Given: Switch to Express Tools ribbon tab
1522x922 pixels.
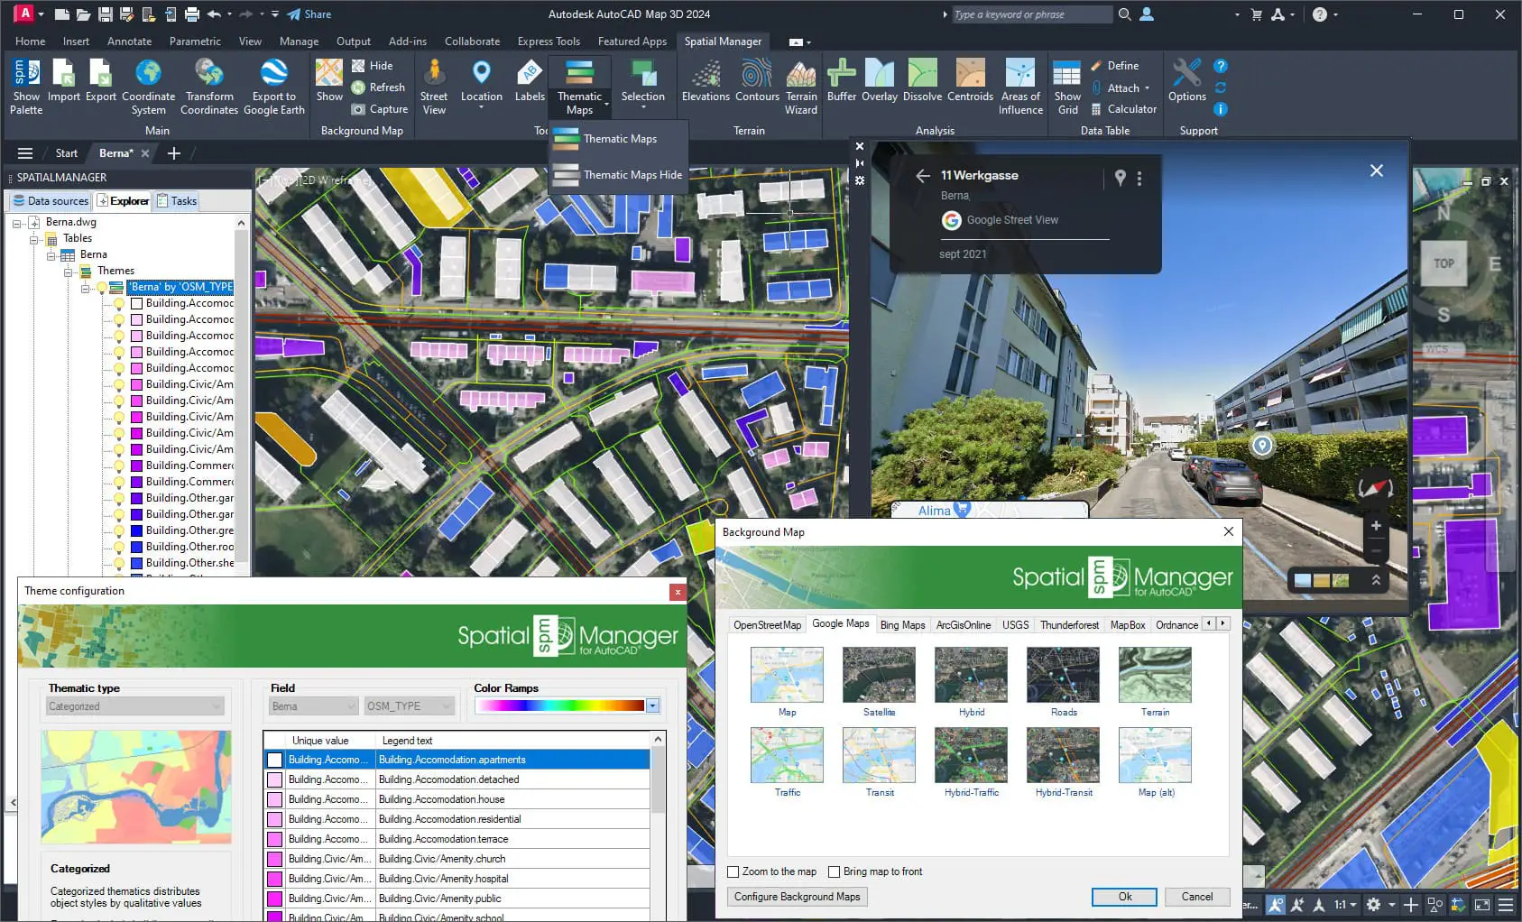Looking at the screenshot, I should point(549,41).
